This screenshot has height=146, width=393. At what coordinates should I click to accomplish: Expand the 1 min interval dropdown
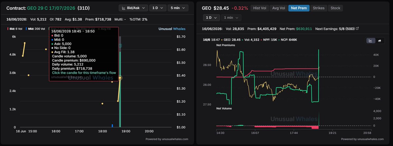point(231,18)
